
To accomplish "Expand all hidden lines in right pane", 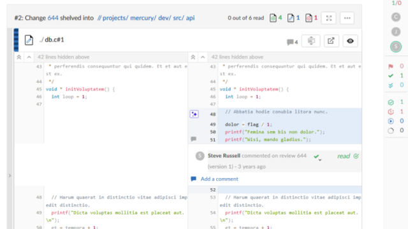I will (x=193, y=57).
